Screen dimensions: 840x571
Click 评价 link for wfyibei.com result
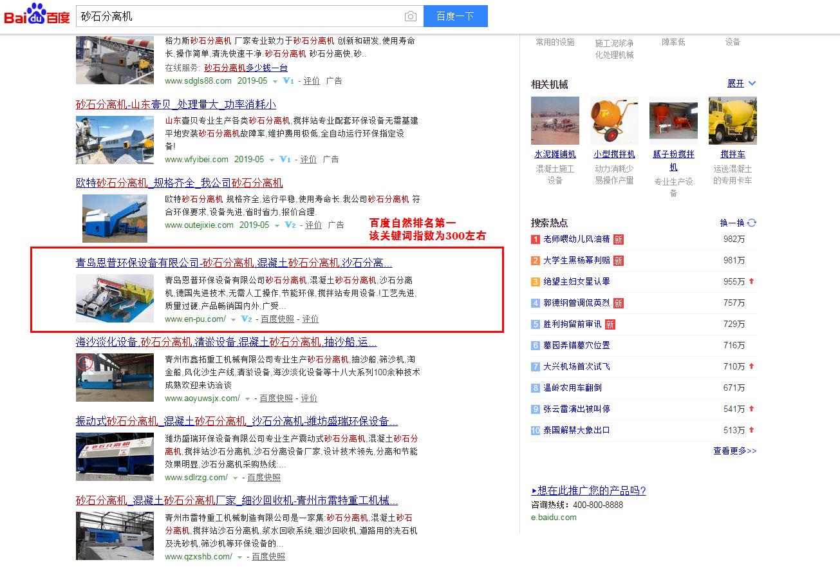[x=309, y=160]
